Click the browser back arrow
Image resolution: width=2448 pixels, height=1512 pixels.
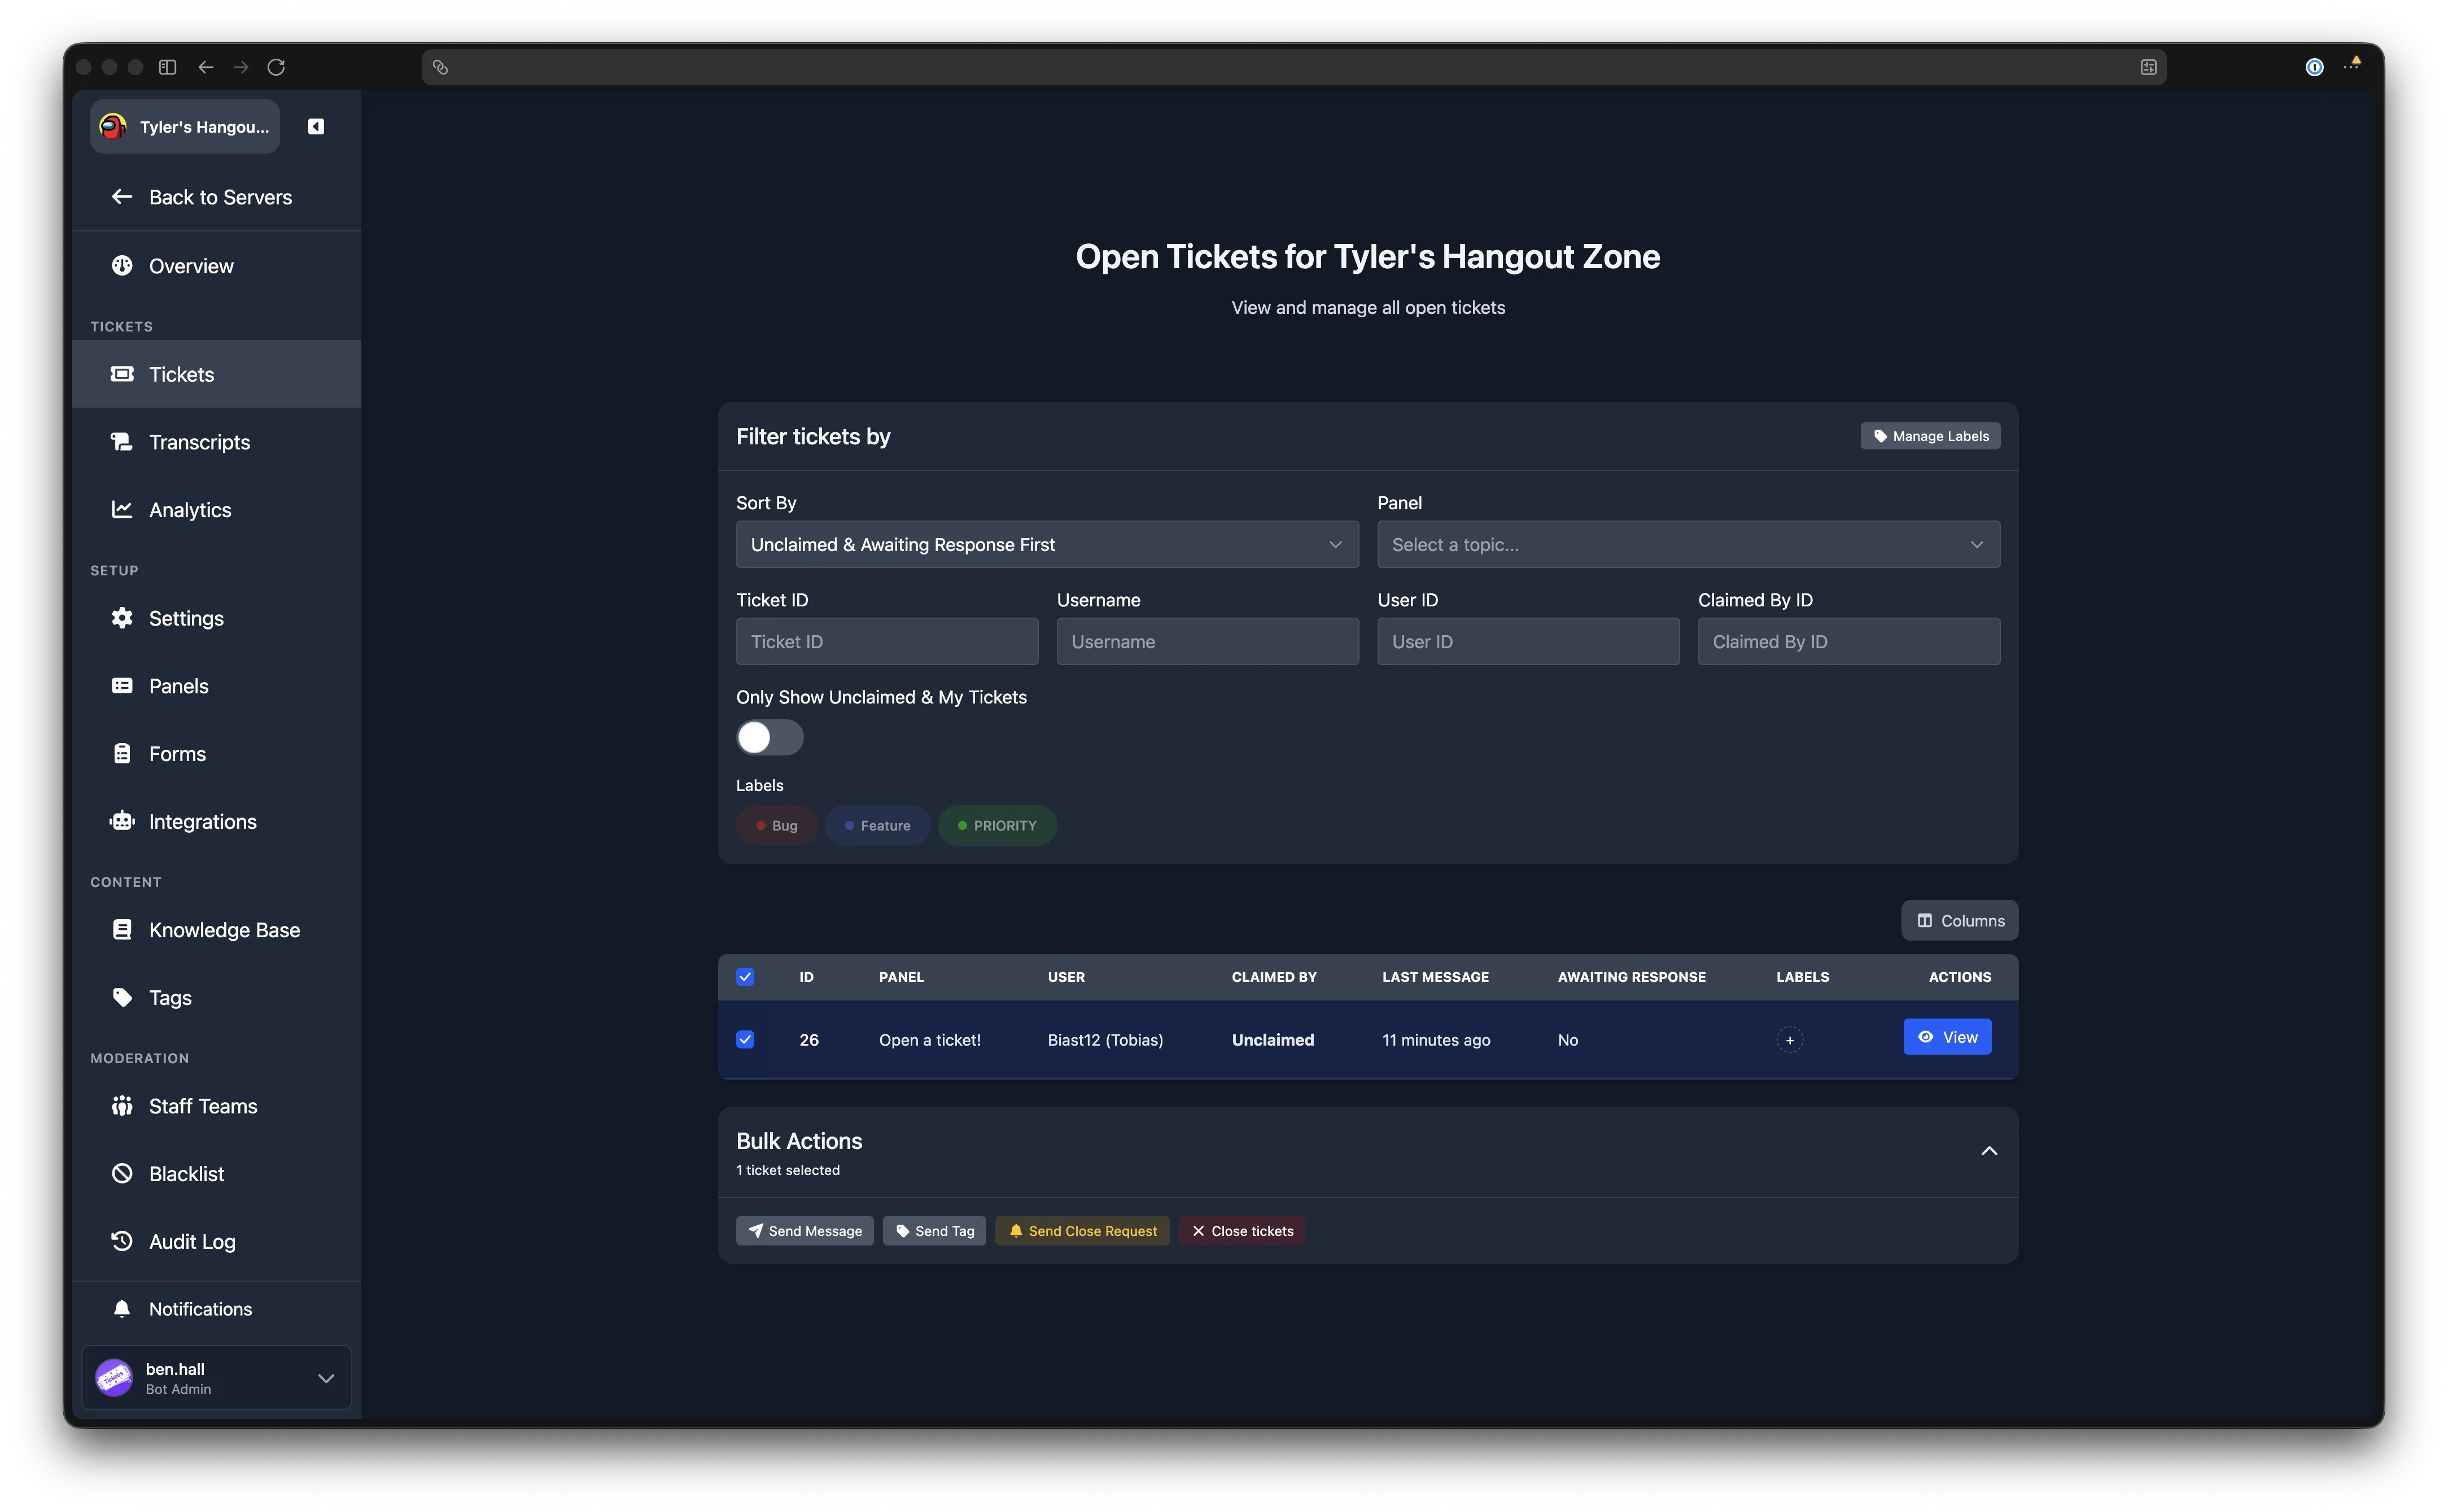206,67
